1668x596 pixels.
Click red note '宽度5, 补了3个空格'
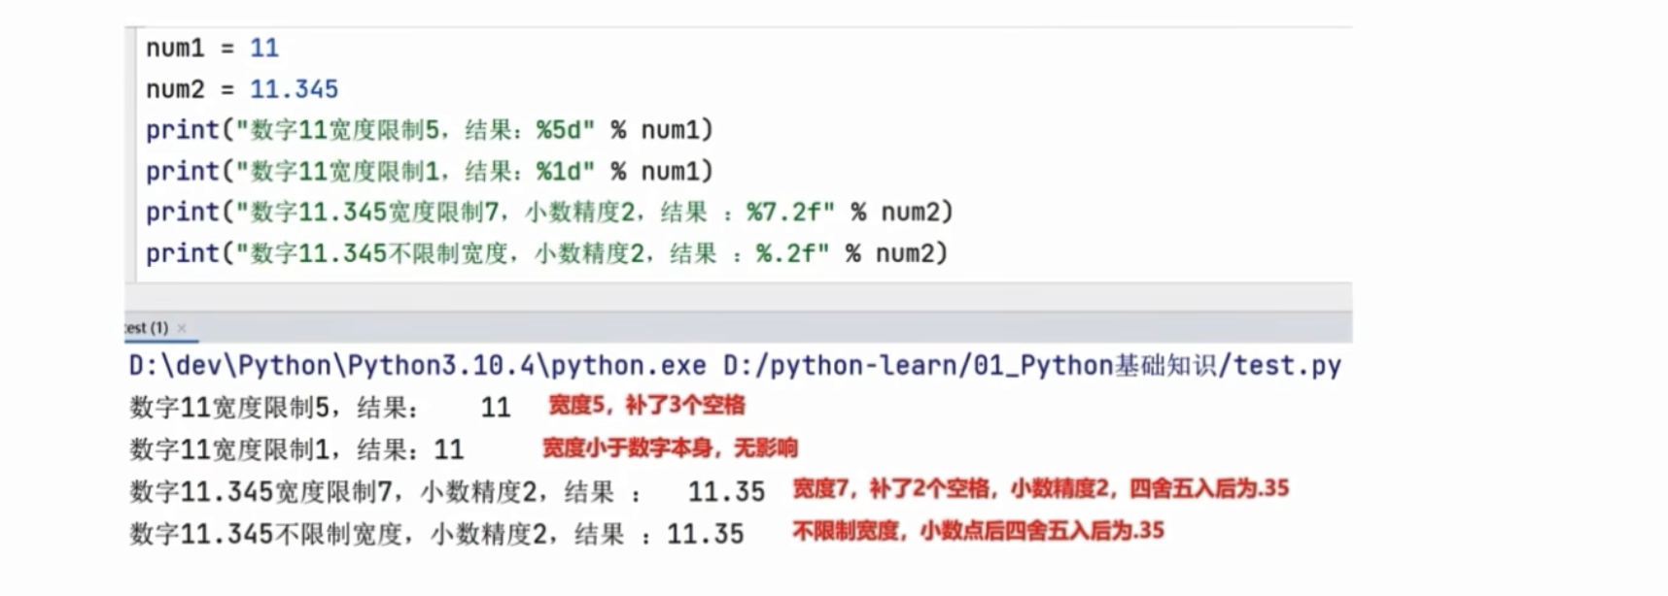tap(647, 406)
